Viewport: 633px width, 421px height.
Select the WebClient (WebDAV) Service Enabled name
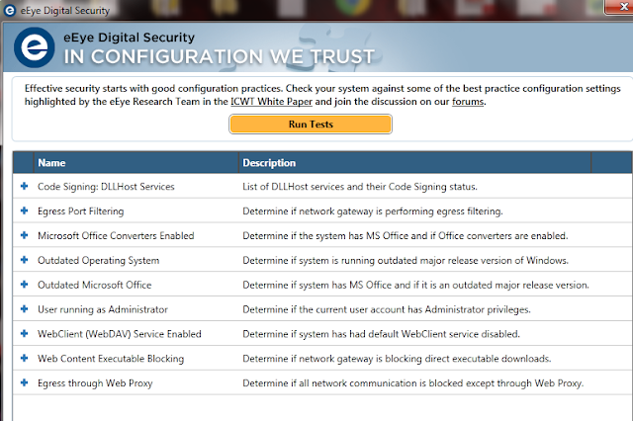pos(120,334)
